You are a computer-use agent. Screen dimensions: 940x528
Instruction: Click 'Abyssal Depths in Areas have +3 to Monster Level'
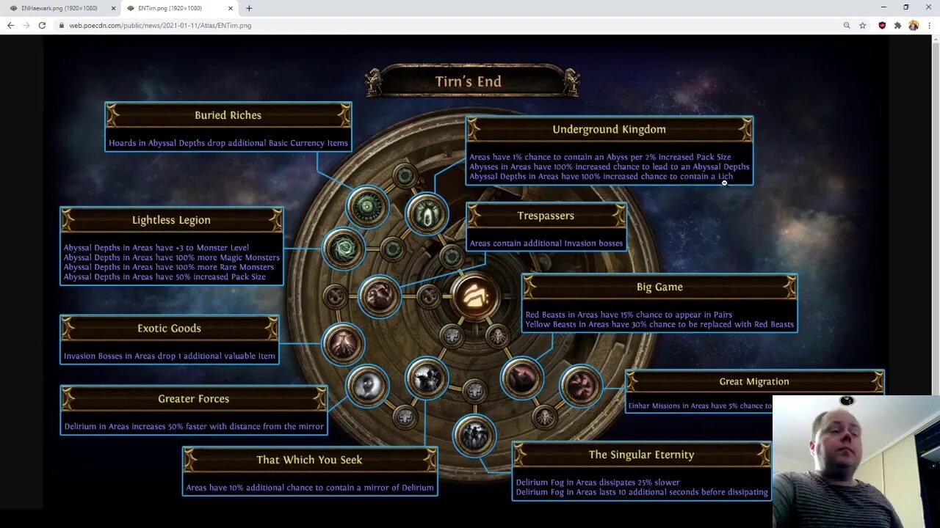point(156,248)
